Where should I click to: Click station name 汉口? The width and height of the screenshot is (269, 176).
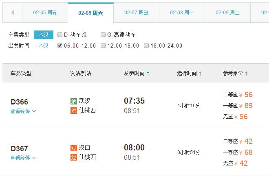[x=84, y=148]
